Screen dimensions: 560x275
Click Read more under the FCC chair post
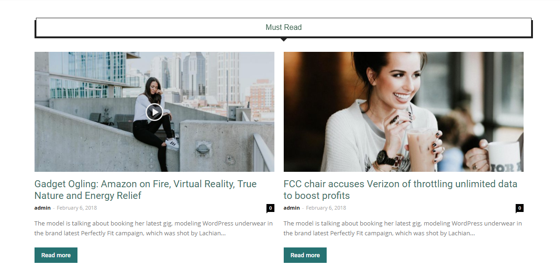tap(305, 255)
